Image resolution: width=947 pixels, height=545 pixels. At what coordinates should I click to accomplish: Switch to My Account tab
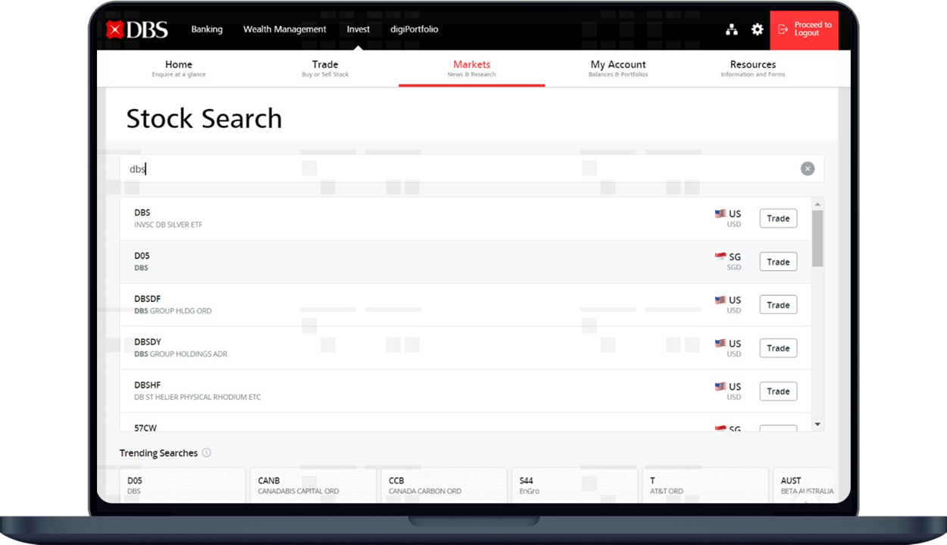[x=618, y=68]
